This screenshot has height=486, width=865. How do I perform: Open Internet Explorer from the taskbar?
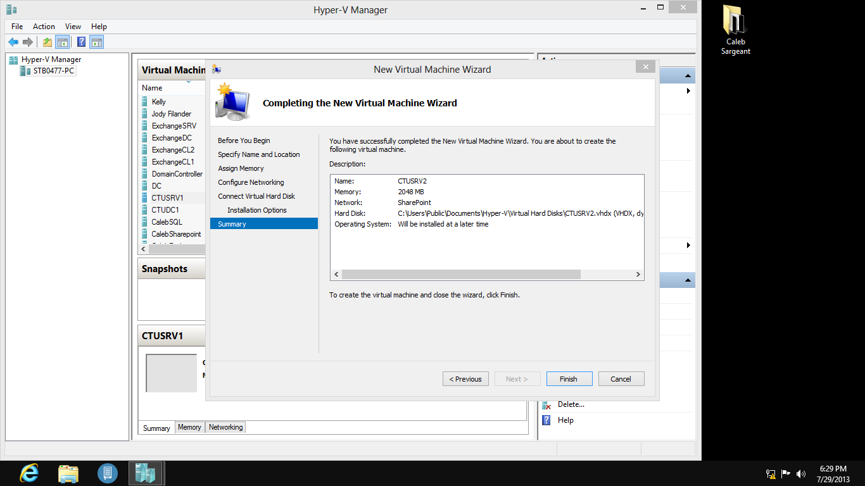pos(29,473)
